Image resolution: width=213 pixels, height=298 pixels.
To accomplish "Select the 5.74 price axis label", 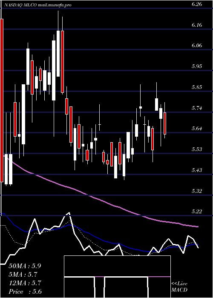I will click(196, 108).
